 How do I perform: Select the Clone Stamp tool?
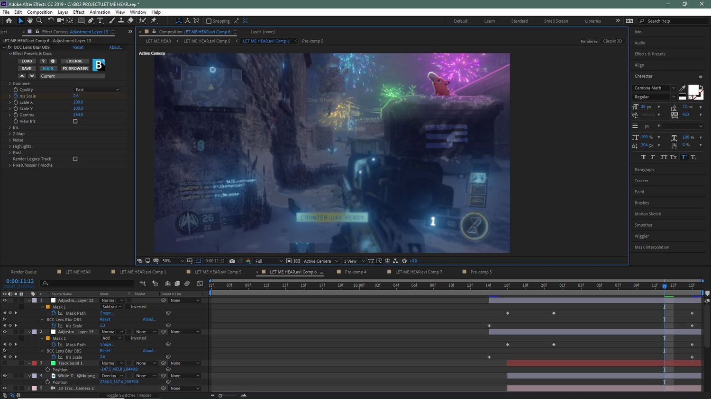coord(121,21)
